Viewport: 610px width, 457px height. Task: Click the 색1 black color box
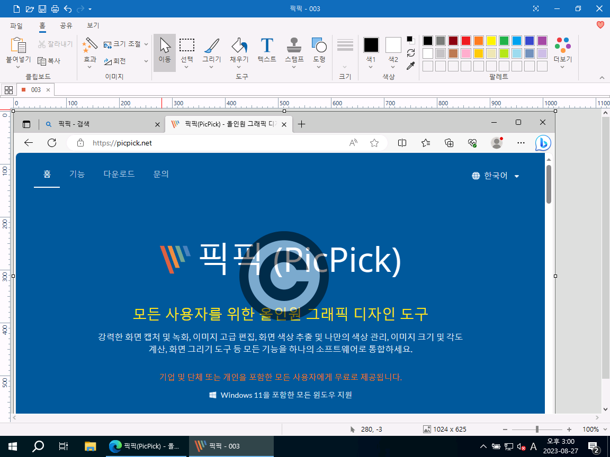pos(371,45)
